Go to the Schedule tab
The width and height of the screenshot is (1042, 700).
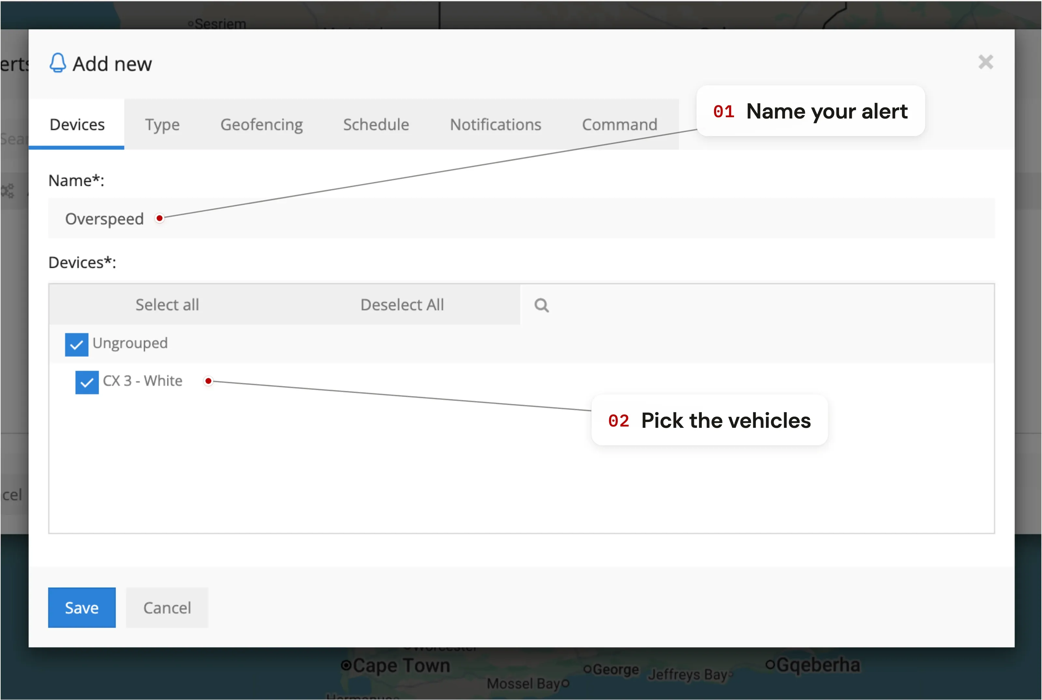click(x=376, y=125)
